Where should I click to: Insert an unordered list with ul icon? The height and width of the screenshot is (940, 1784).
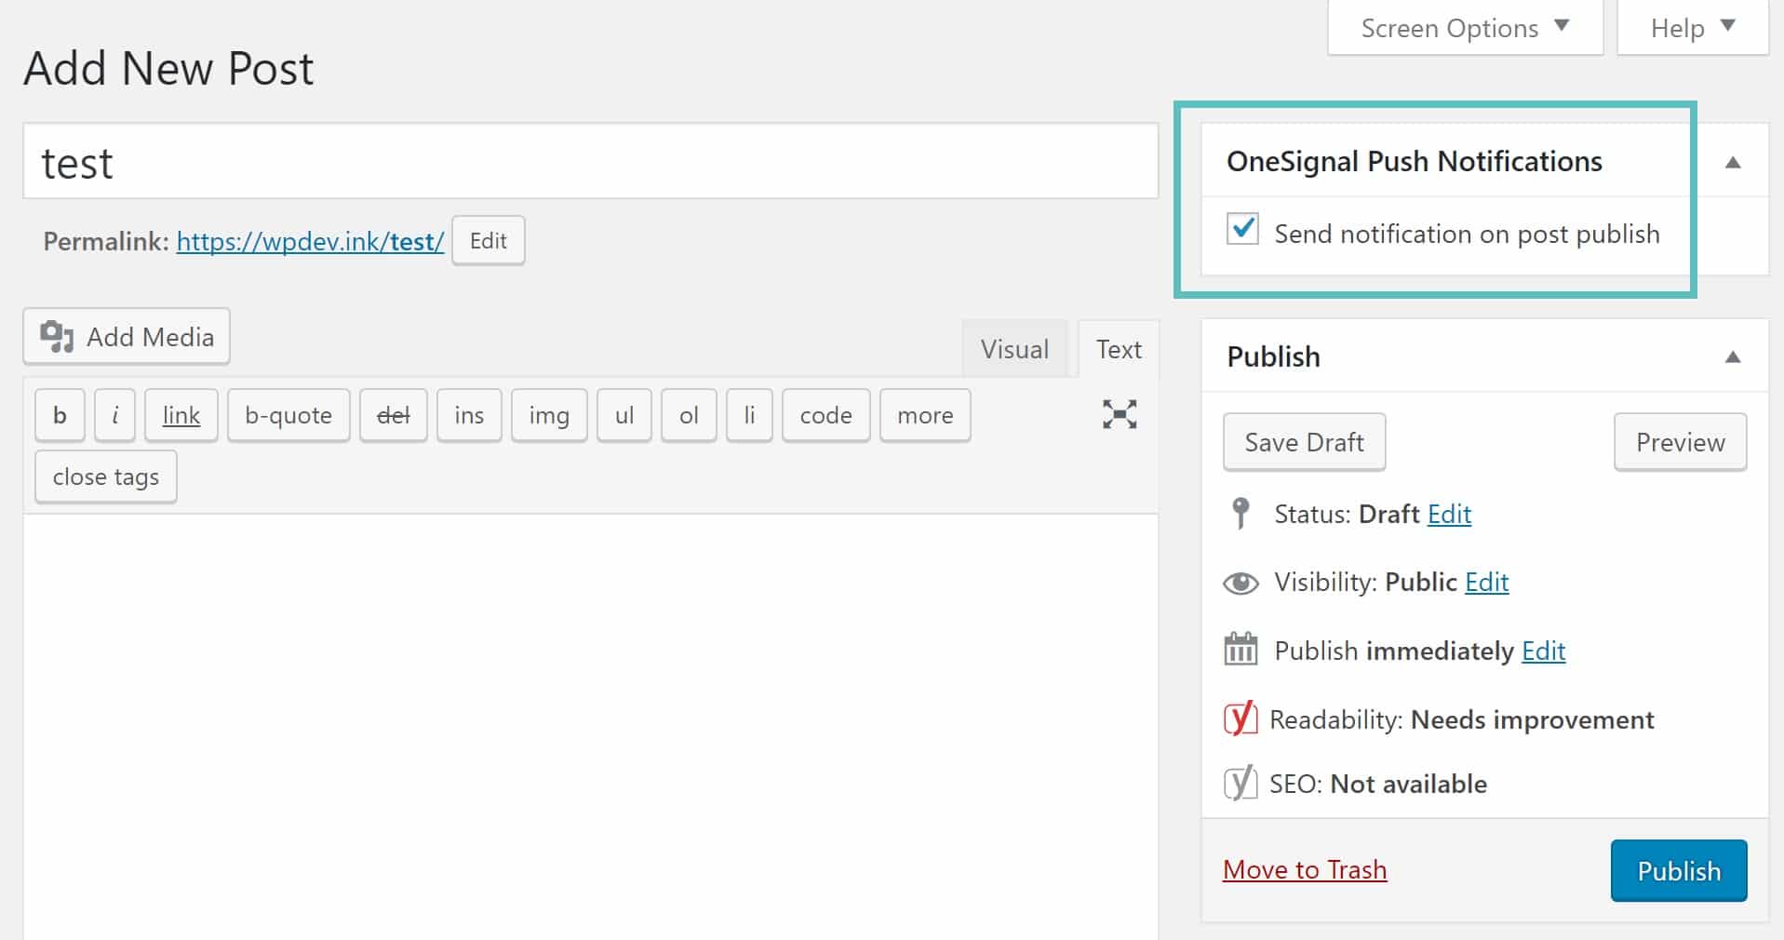623,415
